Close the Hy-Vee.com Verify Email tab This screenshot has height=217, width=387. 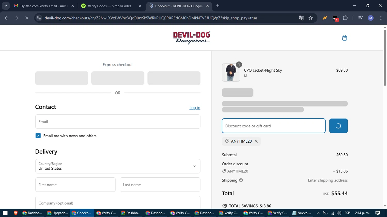(x=72, y=6)
